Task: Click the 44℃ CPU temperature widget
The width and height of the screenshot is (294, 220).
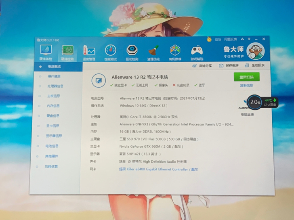Action: pyautogui.click(x=270, y=102)
